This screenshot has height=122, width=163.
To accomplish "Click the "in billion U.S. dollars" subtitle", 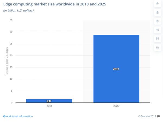I will pos(18,11).
